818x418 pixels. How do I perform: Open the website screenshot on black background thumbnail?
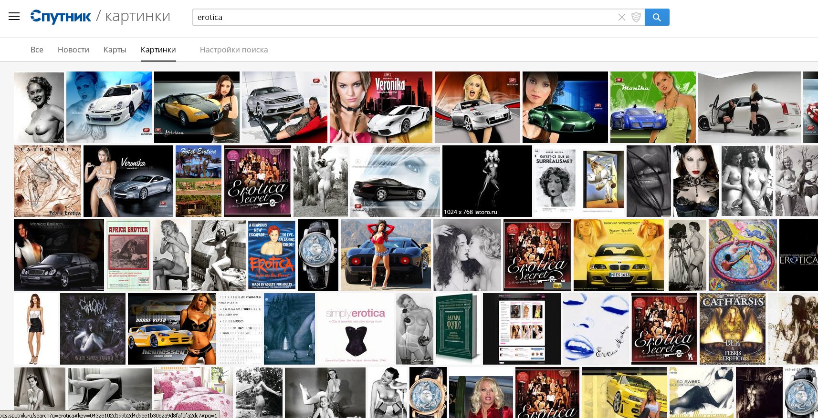pos(522,329)
